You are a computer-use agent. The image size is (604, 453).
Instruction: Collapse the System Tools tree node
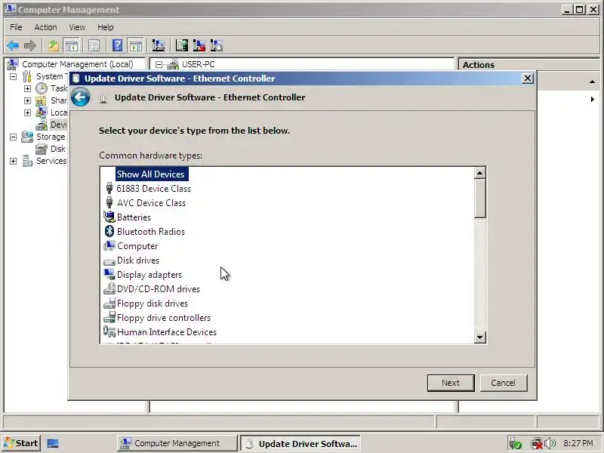[13, 76]
